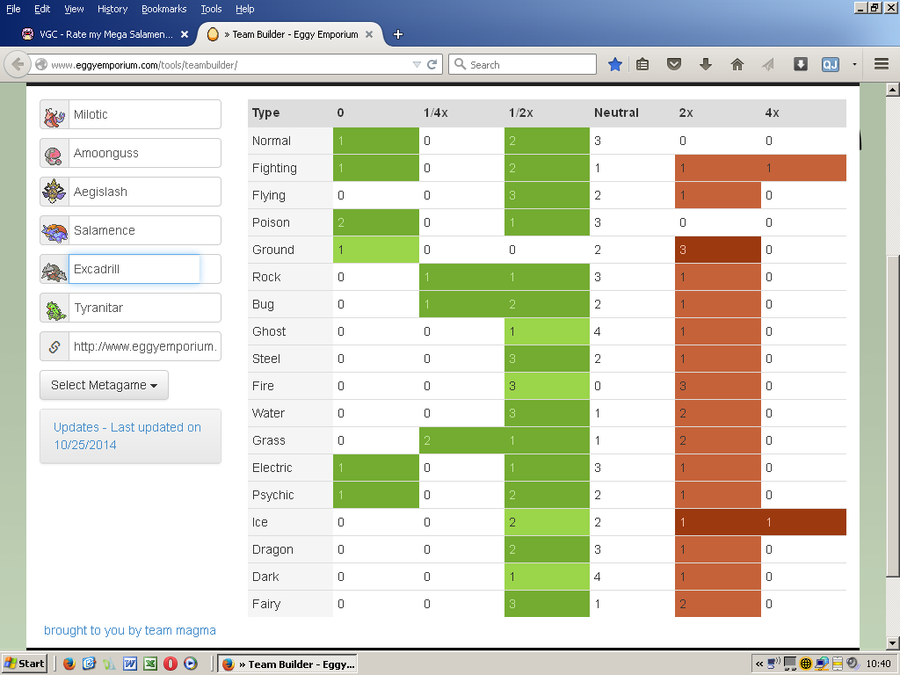Click the Poison row green 0 cell
The height and width of the screenshot is (675, 900).
point(376,222)
